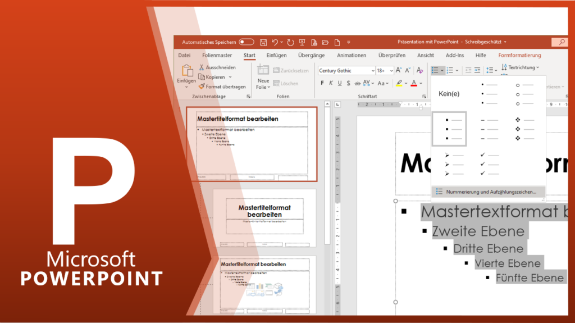This screenshot has height=323, width=575.
Task: Select four-diamond star bullet style
Action: click(525, 129)
